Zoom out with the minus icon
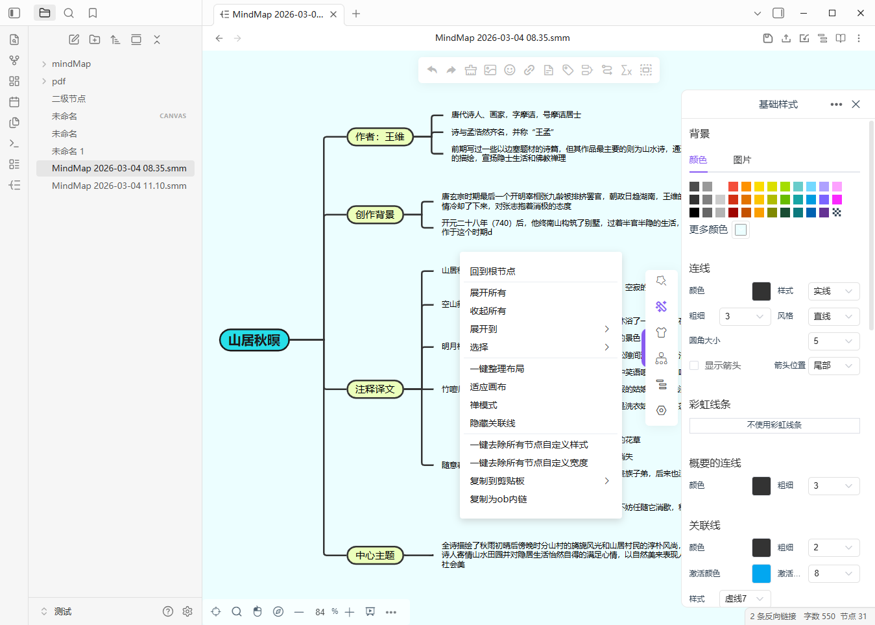Image resolution: width=875 pixels, height=625 pixels. [x=299, y=612]
